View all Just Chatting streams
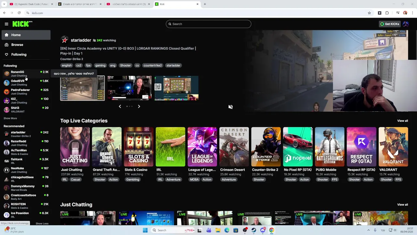This screenshot has height=235, width=417. 402,205
